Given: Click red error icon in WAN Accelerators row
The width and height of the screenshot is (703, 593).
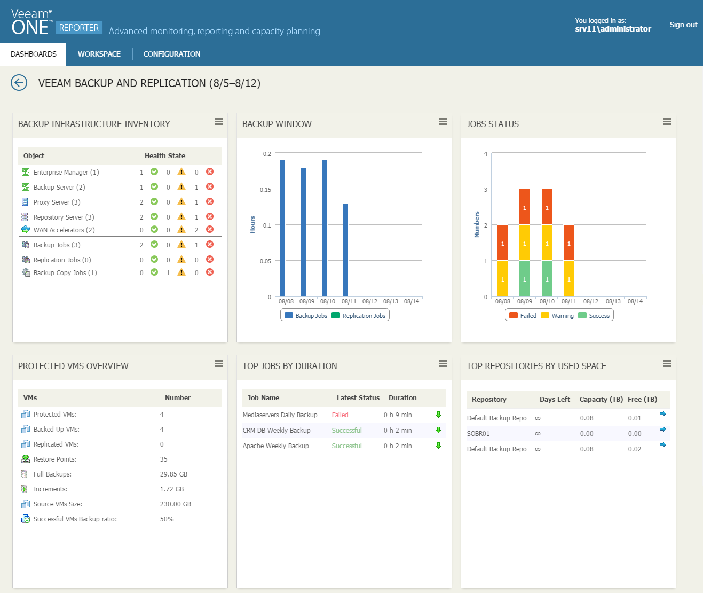Looking at the screenshot, I should pos(210,229).
